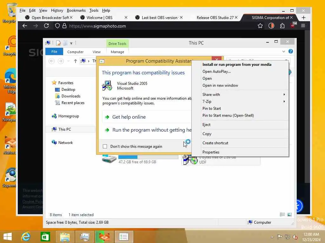Expand the quick access toolbar dropdown

pos(71,43)
